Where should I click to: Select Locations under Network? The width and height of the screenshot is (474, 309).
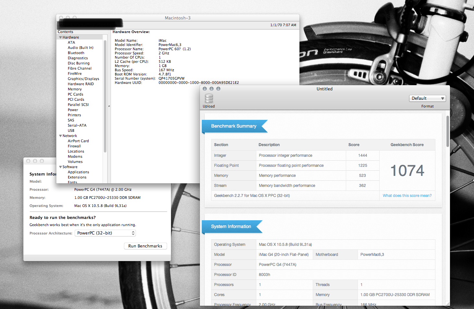76,151
